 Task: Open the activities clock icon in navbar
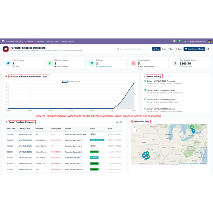click(x=180, y=41)
